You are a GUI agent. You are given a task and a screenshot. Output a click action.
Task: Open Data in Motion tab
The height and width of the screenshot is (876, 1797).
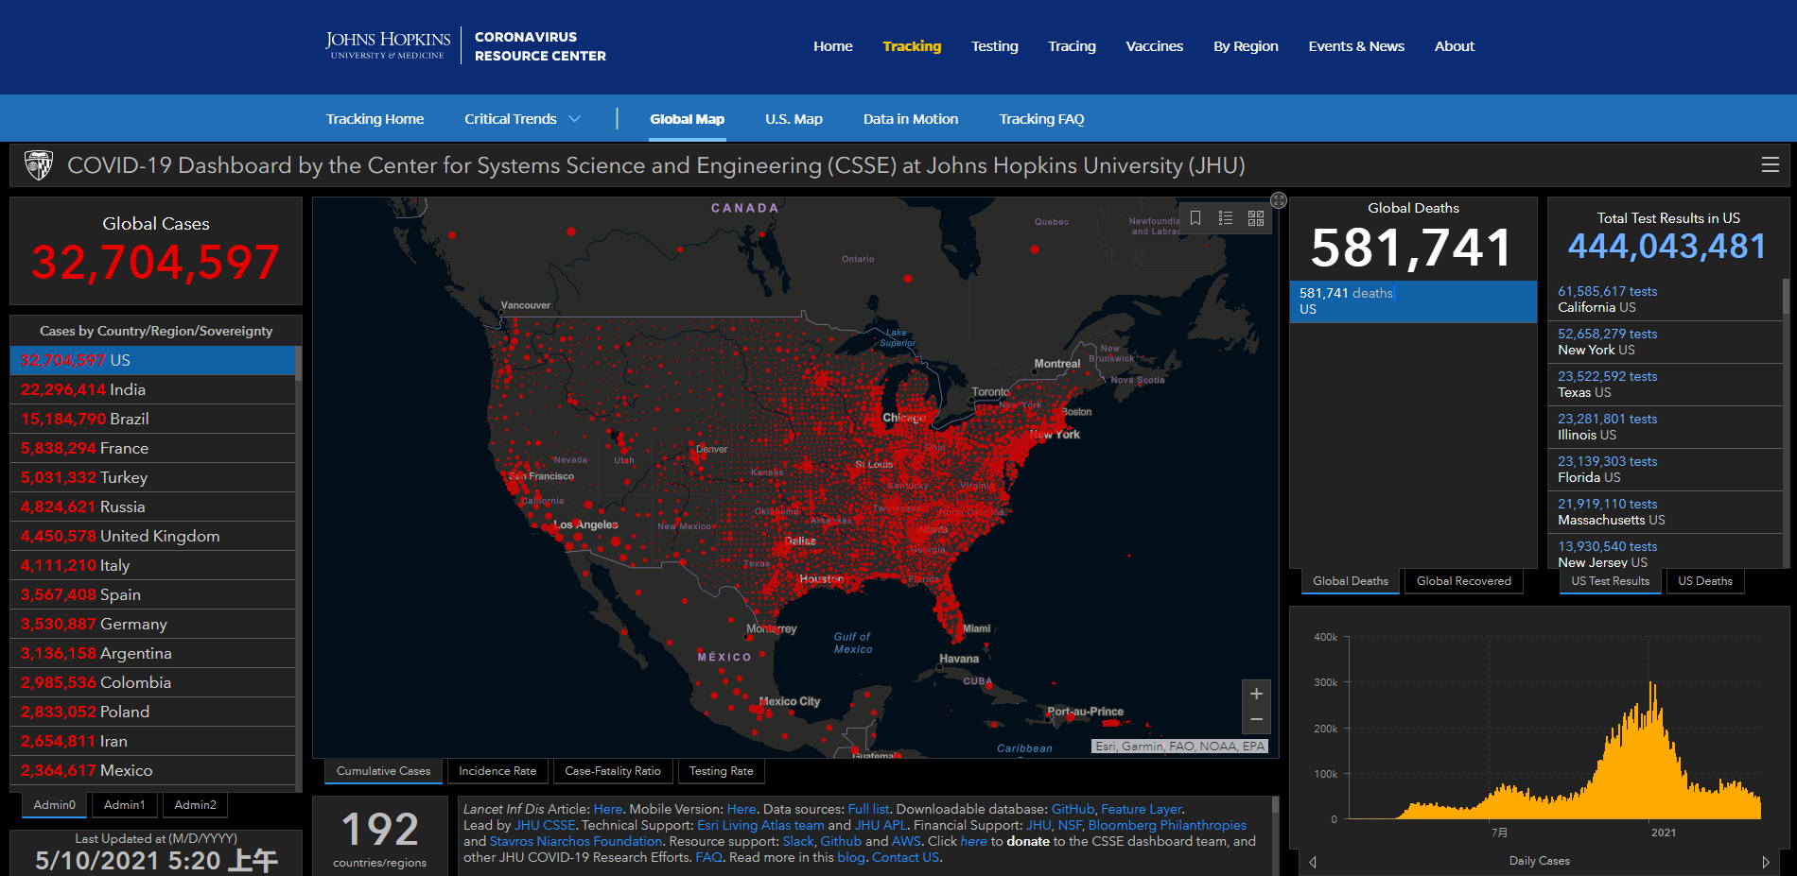(910, 119)
